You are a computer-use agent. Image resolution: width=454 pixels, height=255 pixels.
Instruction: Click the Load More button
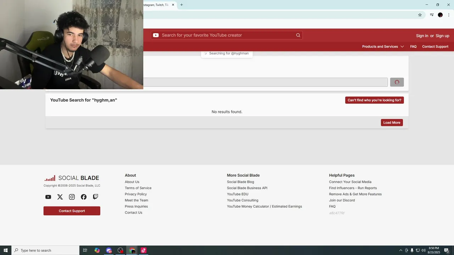[392, 123]
